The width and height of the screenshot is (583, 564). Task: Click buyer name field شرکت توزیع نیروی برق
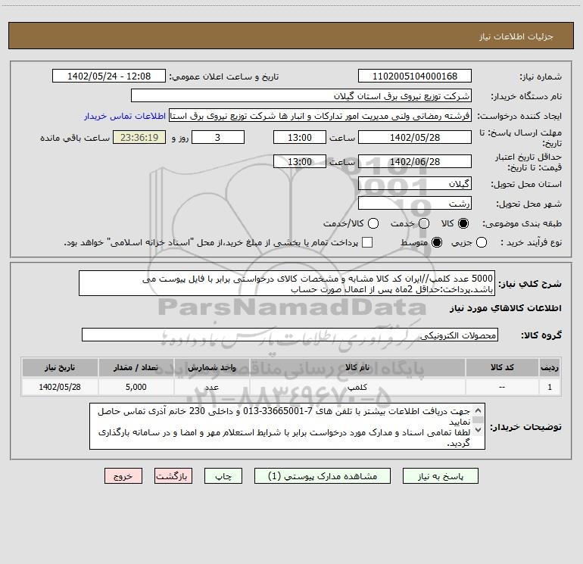[301, 95]
